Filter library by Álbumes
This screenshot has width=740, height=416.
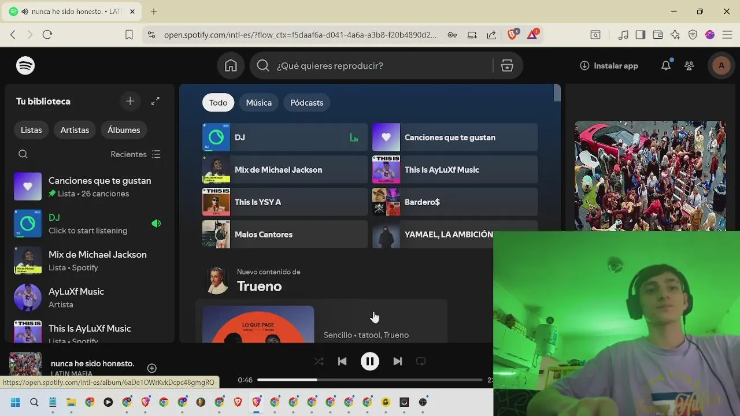pyautogui.click(x=124, y=130)
